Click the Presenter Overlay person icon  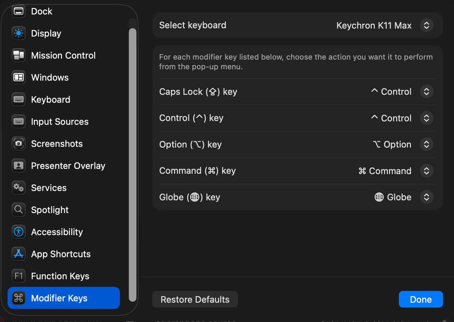pos(19,166)
